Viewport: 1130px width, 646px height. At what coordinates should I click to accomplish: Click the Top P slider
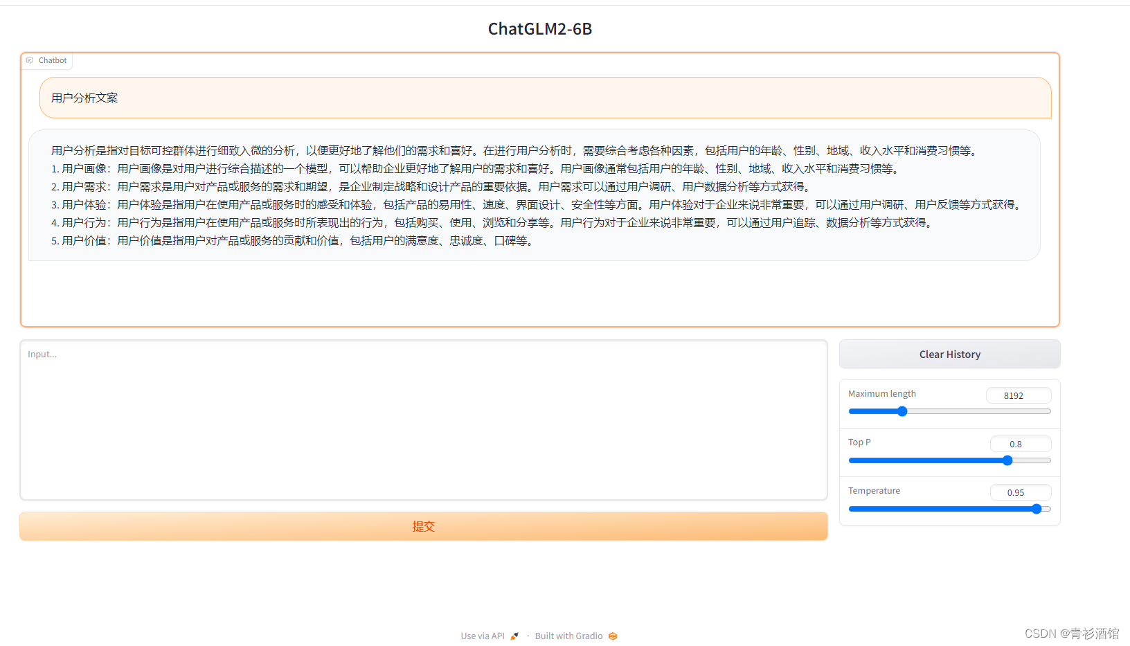click(950, 460)
